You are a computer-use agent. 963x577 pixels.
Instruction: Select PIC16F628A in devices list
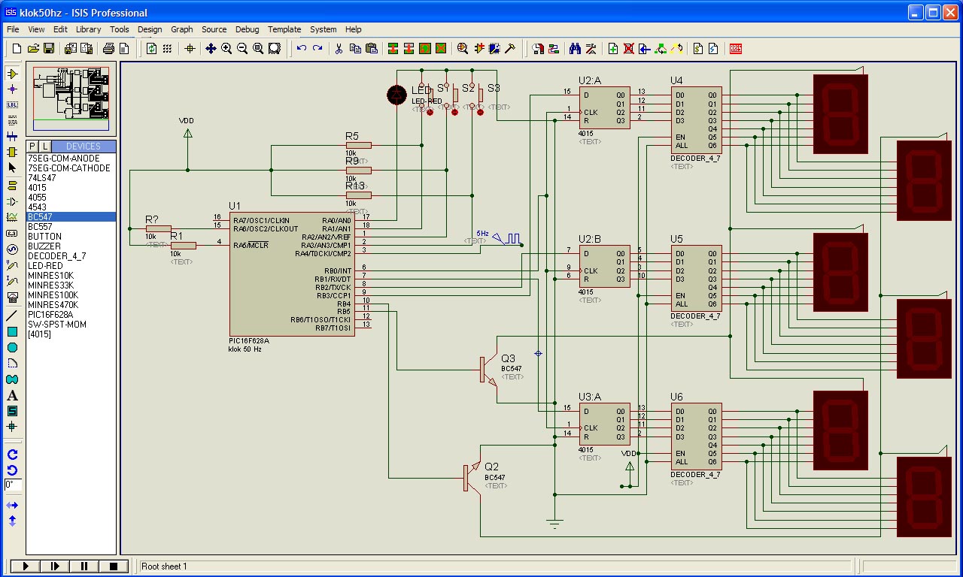pyautogui.click(x=50, y=315)
